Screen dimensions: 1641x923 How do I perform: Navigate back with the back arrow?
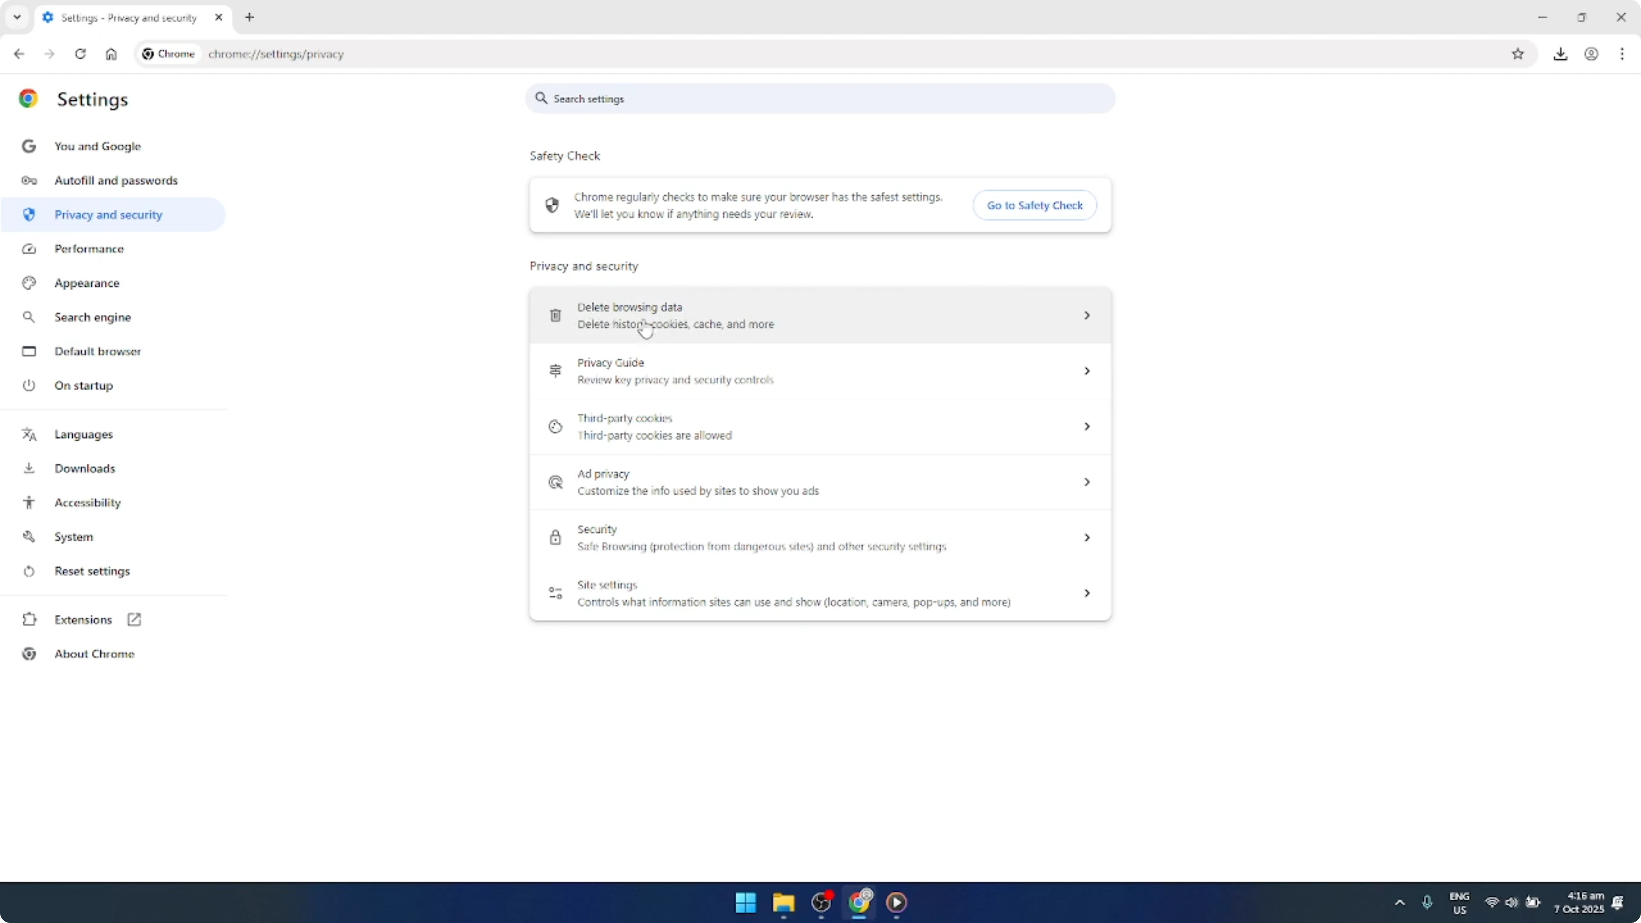coord(18,54)
